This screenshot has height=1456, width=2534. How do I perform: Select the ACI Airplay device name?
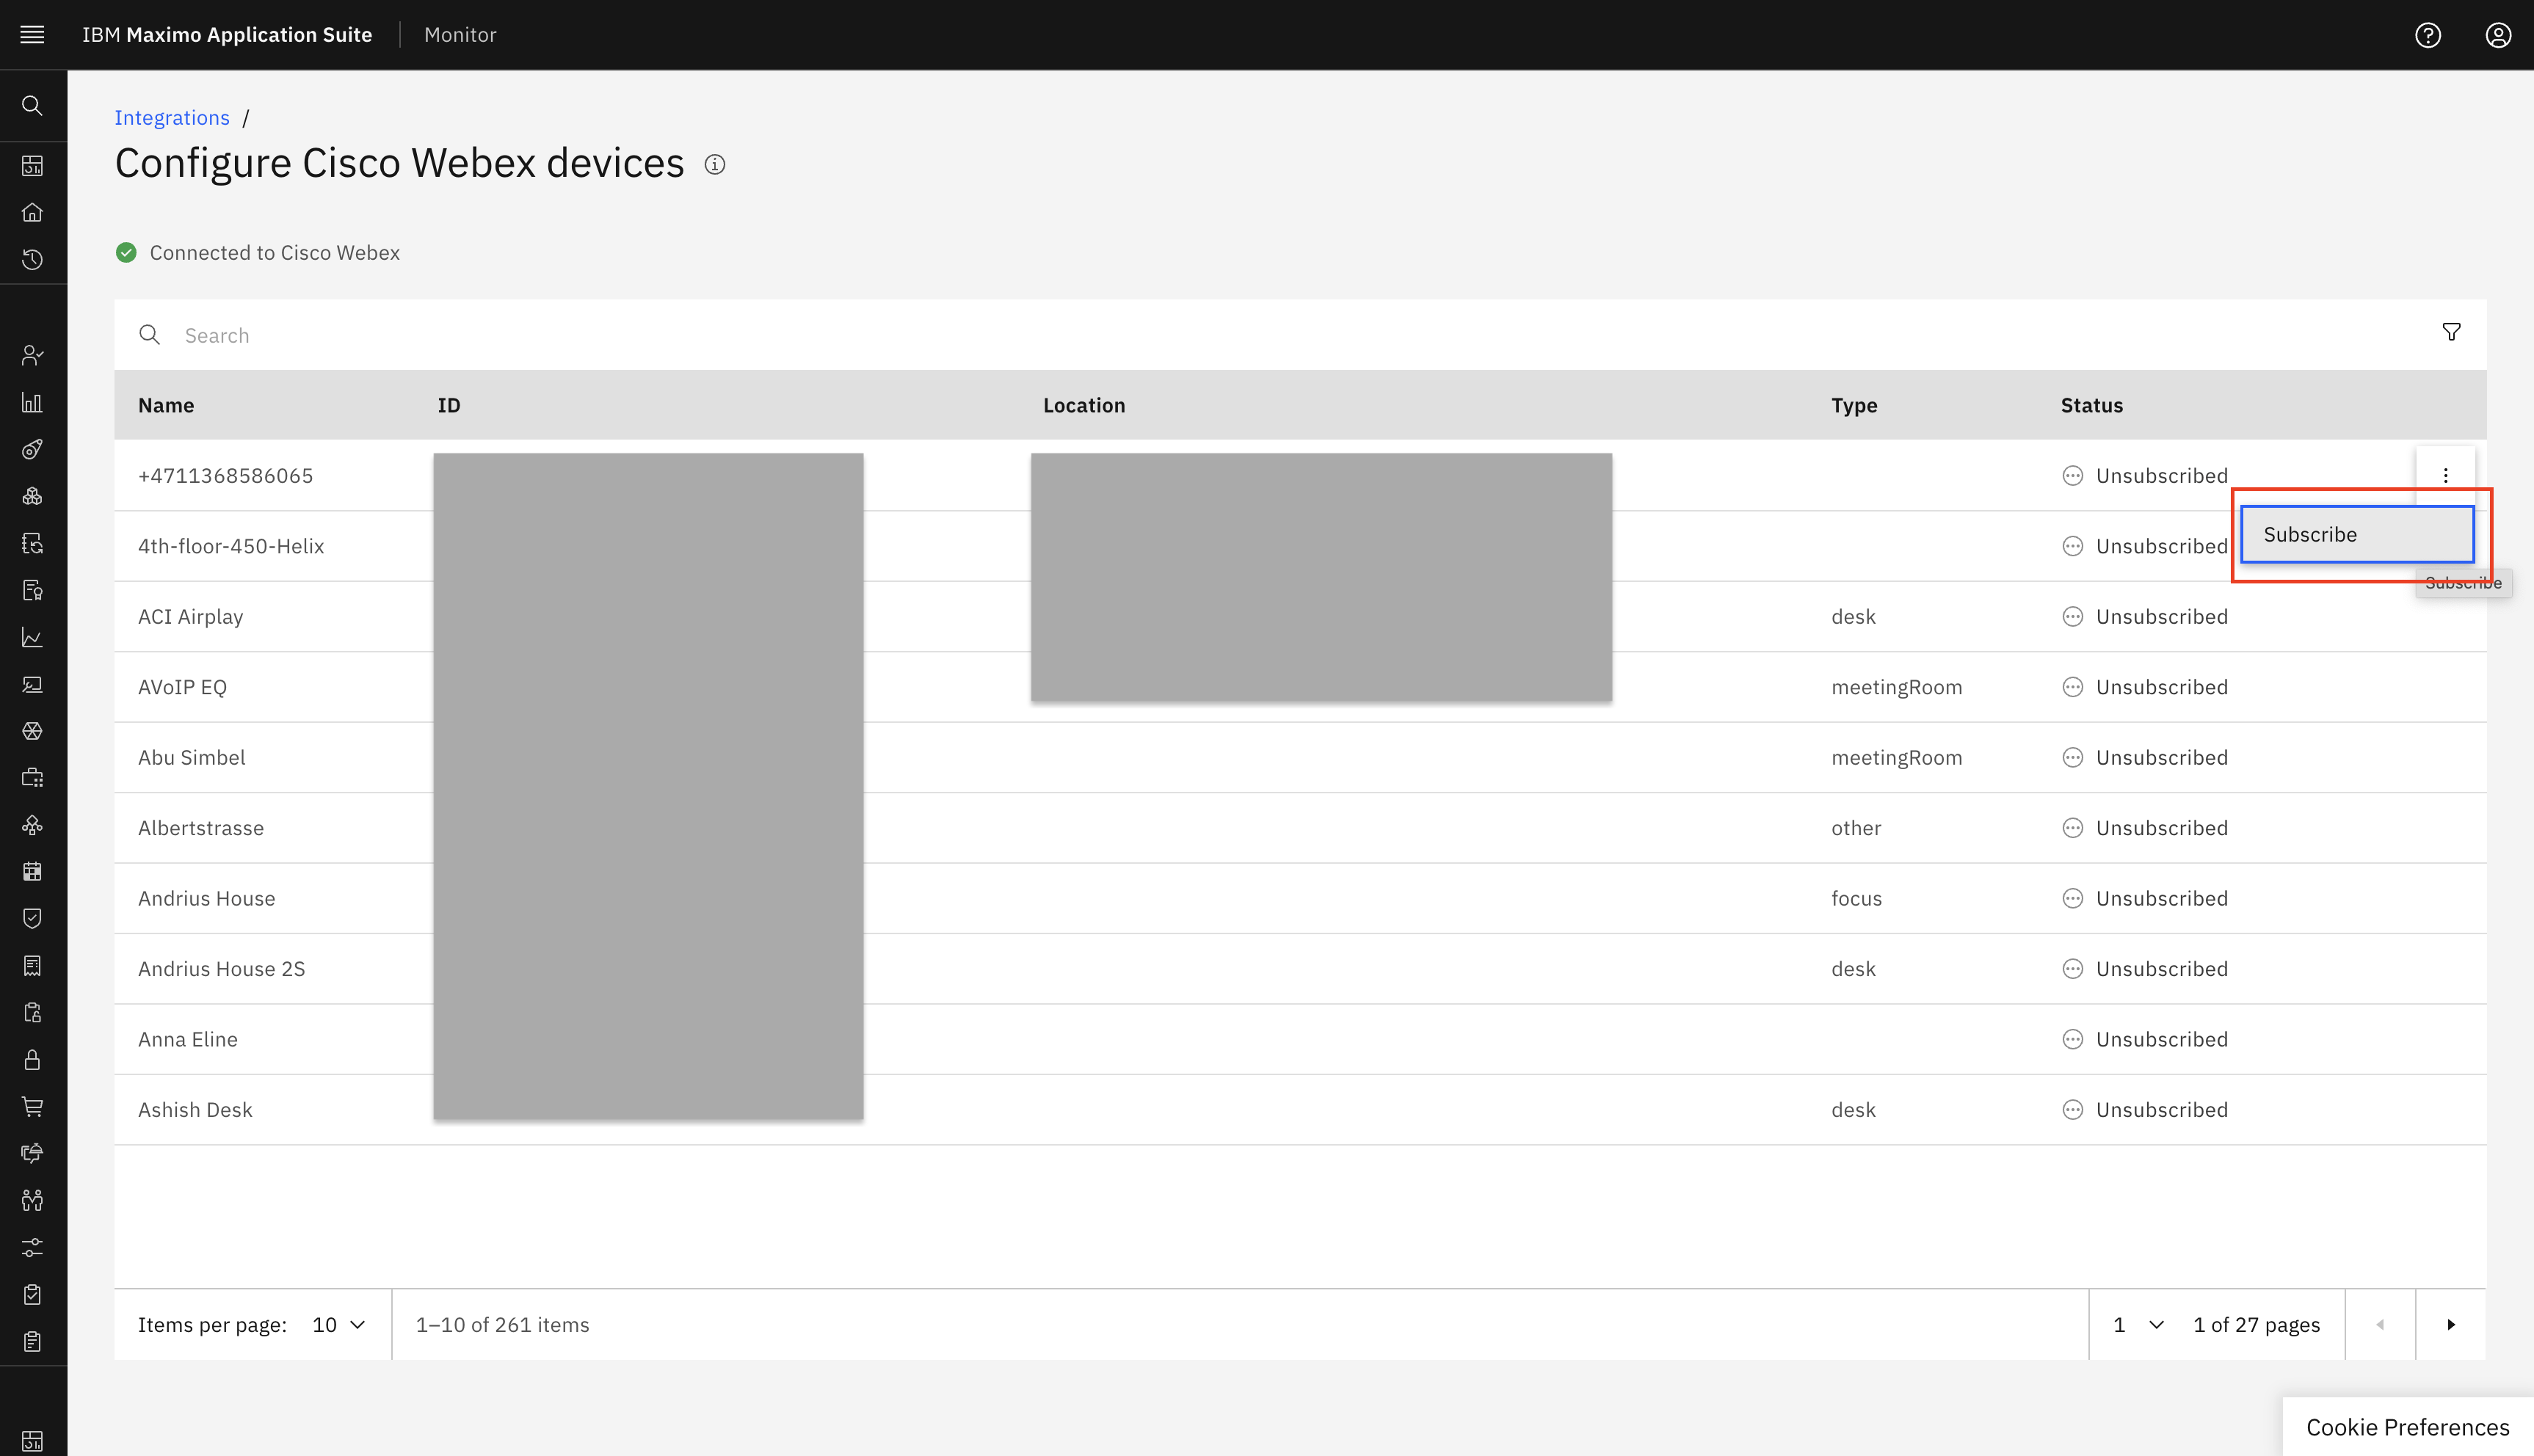[x=190, y=617]
